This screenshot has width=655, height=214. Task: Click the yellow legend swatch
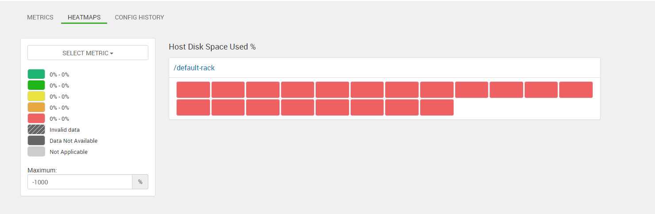pyautogui.click(x=36, y=96)
